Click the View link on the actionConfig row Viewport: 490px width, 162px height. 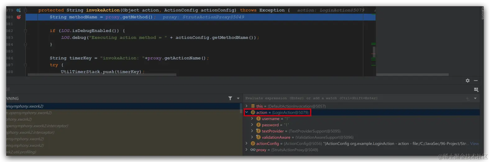(x=474, y=144)
